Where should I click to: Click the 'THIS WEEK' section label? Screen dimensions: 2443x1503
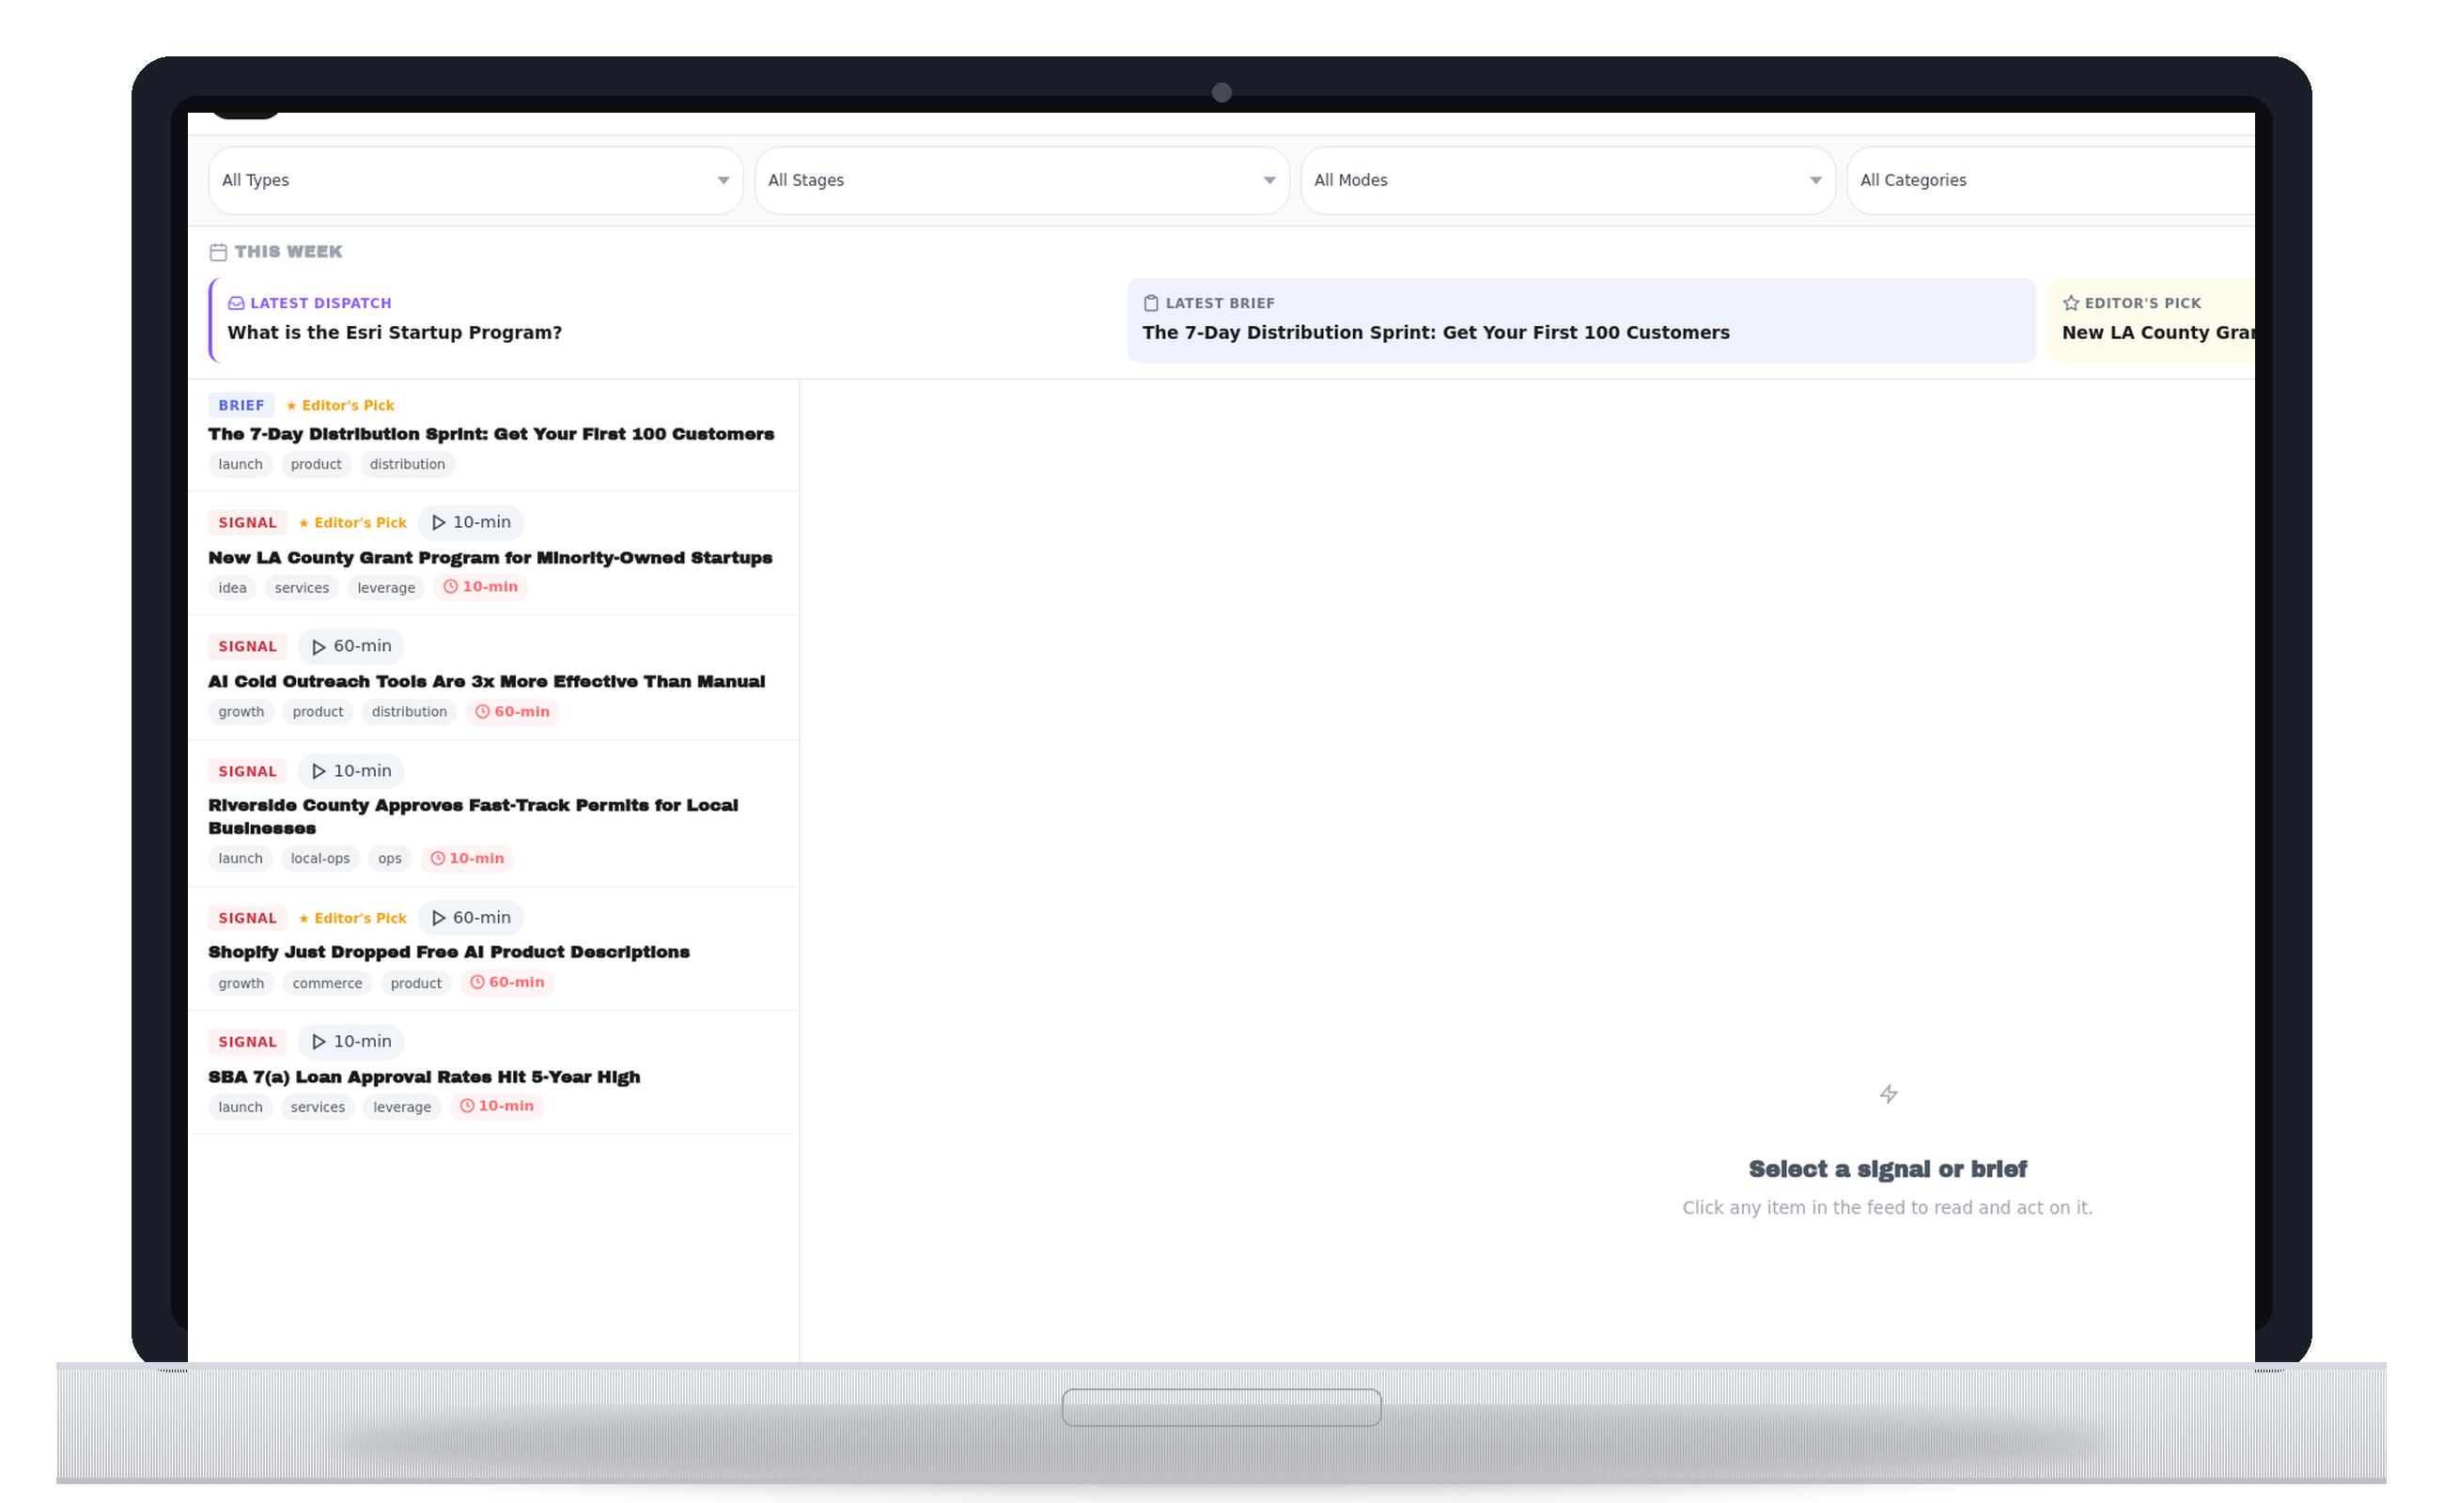[288, 252]
